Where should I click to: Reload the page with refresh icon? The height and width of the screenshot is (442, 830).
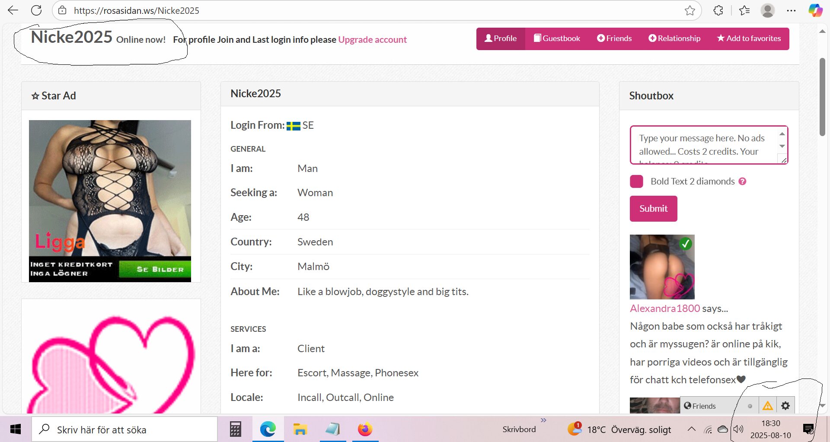pos(36,10)
